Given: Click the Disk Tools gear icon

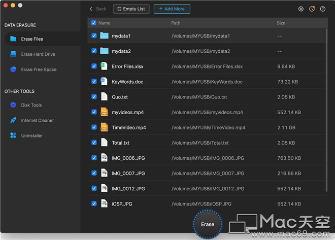Looking at the screenshot, I should point(13,105).
